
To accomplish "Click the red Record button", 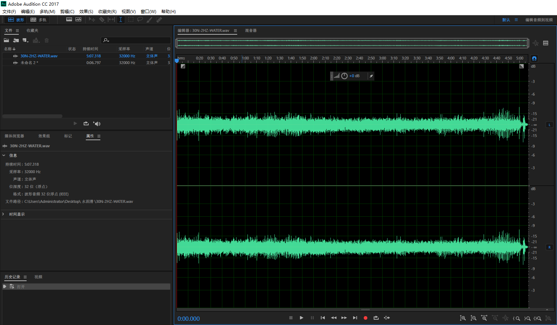I will [x=365, y=318].
